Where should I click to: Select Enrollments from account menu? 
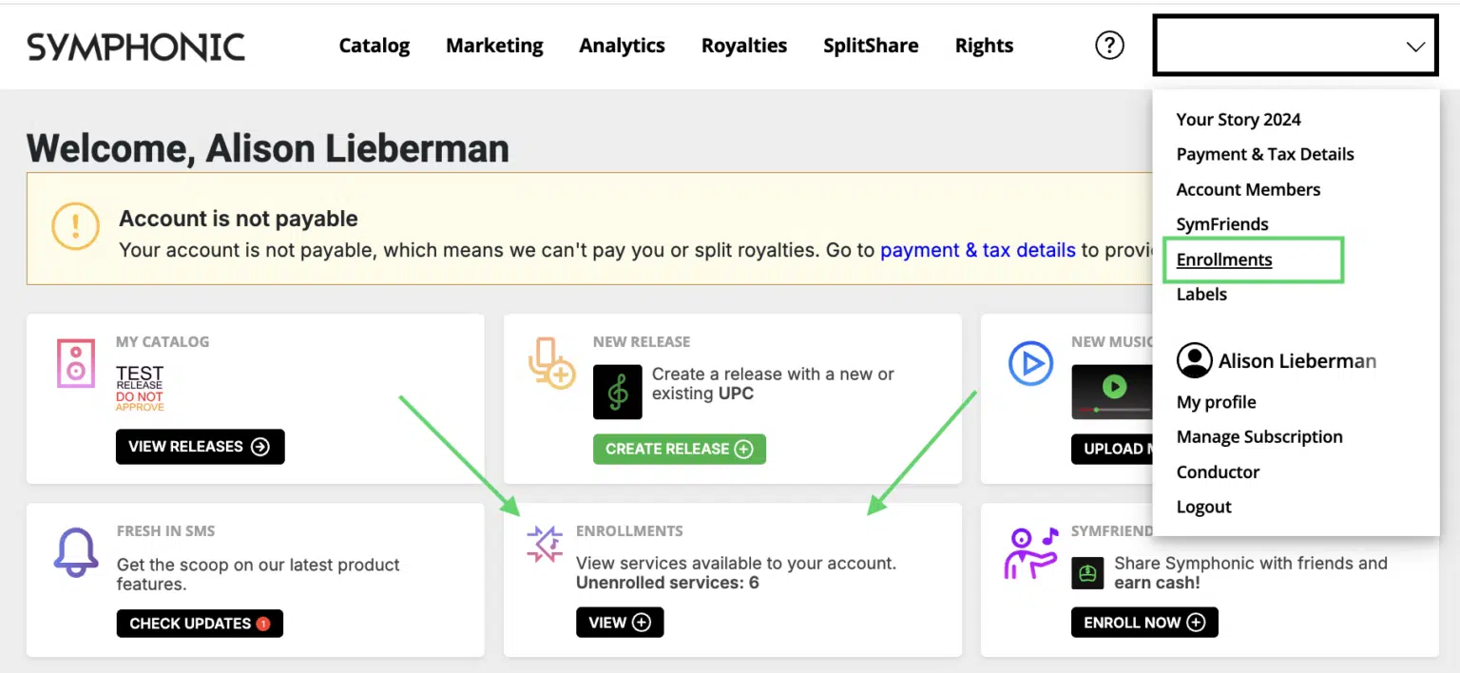1223,260
